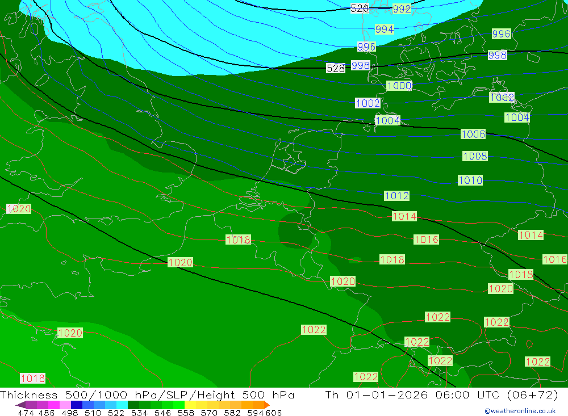Click the dark blue legend swatch
Screen dimensions: 568x416
point(77,405)
